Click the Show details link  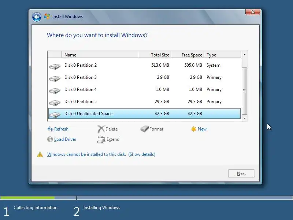tap(142, 154)
